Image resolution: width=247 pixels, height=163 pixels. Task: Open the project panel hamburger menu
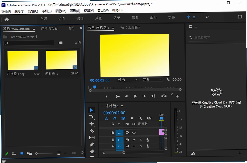[x=34, y=29]
